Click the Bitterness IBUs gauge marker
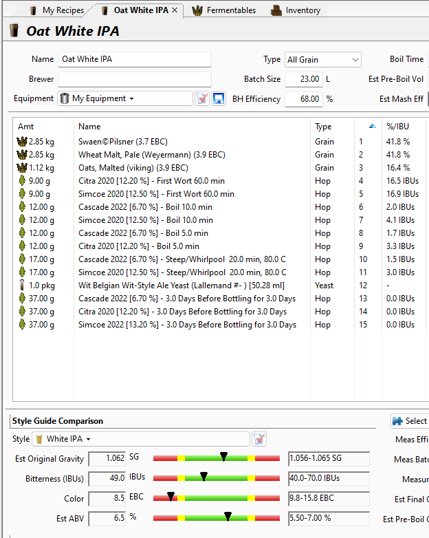This screenshot has height=538, width=429. click(204, 476)
